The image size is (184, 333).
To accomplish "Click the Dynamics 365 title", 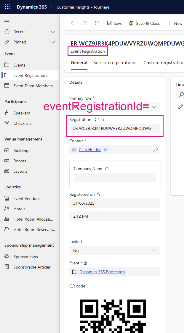I will coord(32,7).
